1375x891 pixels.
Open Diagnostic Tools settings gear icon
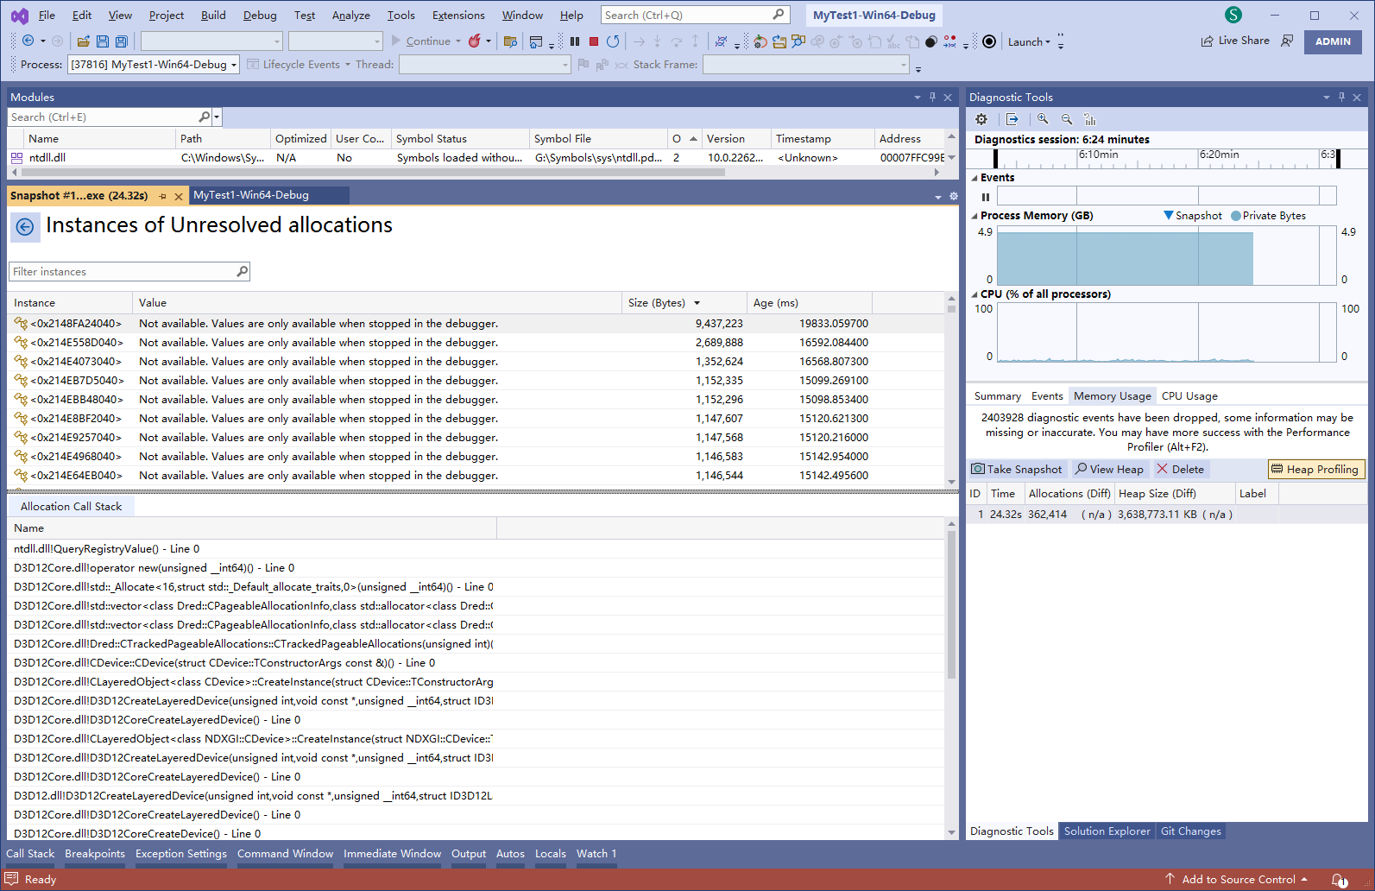coord(981,119)
